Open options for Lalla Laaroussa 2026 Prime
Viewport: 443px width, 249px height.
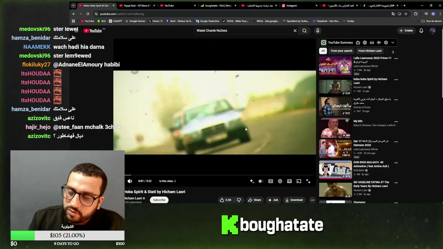[396, 58]
